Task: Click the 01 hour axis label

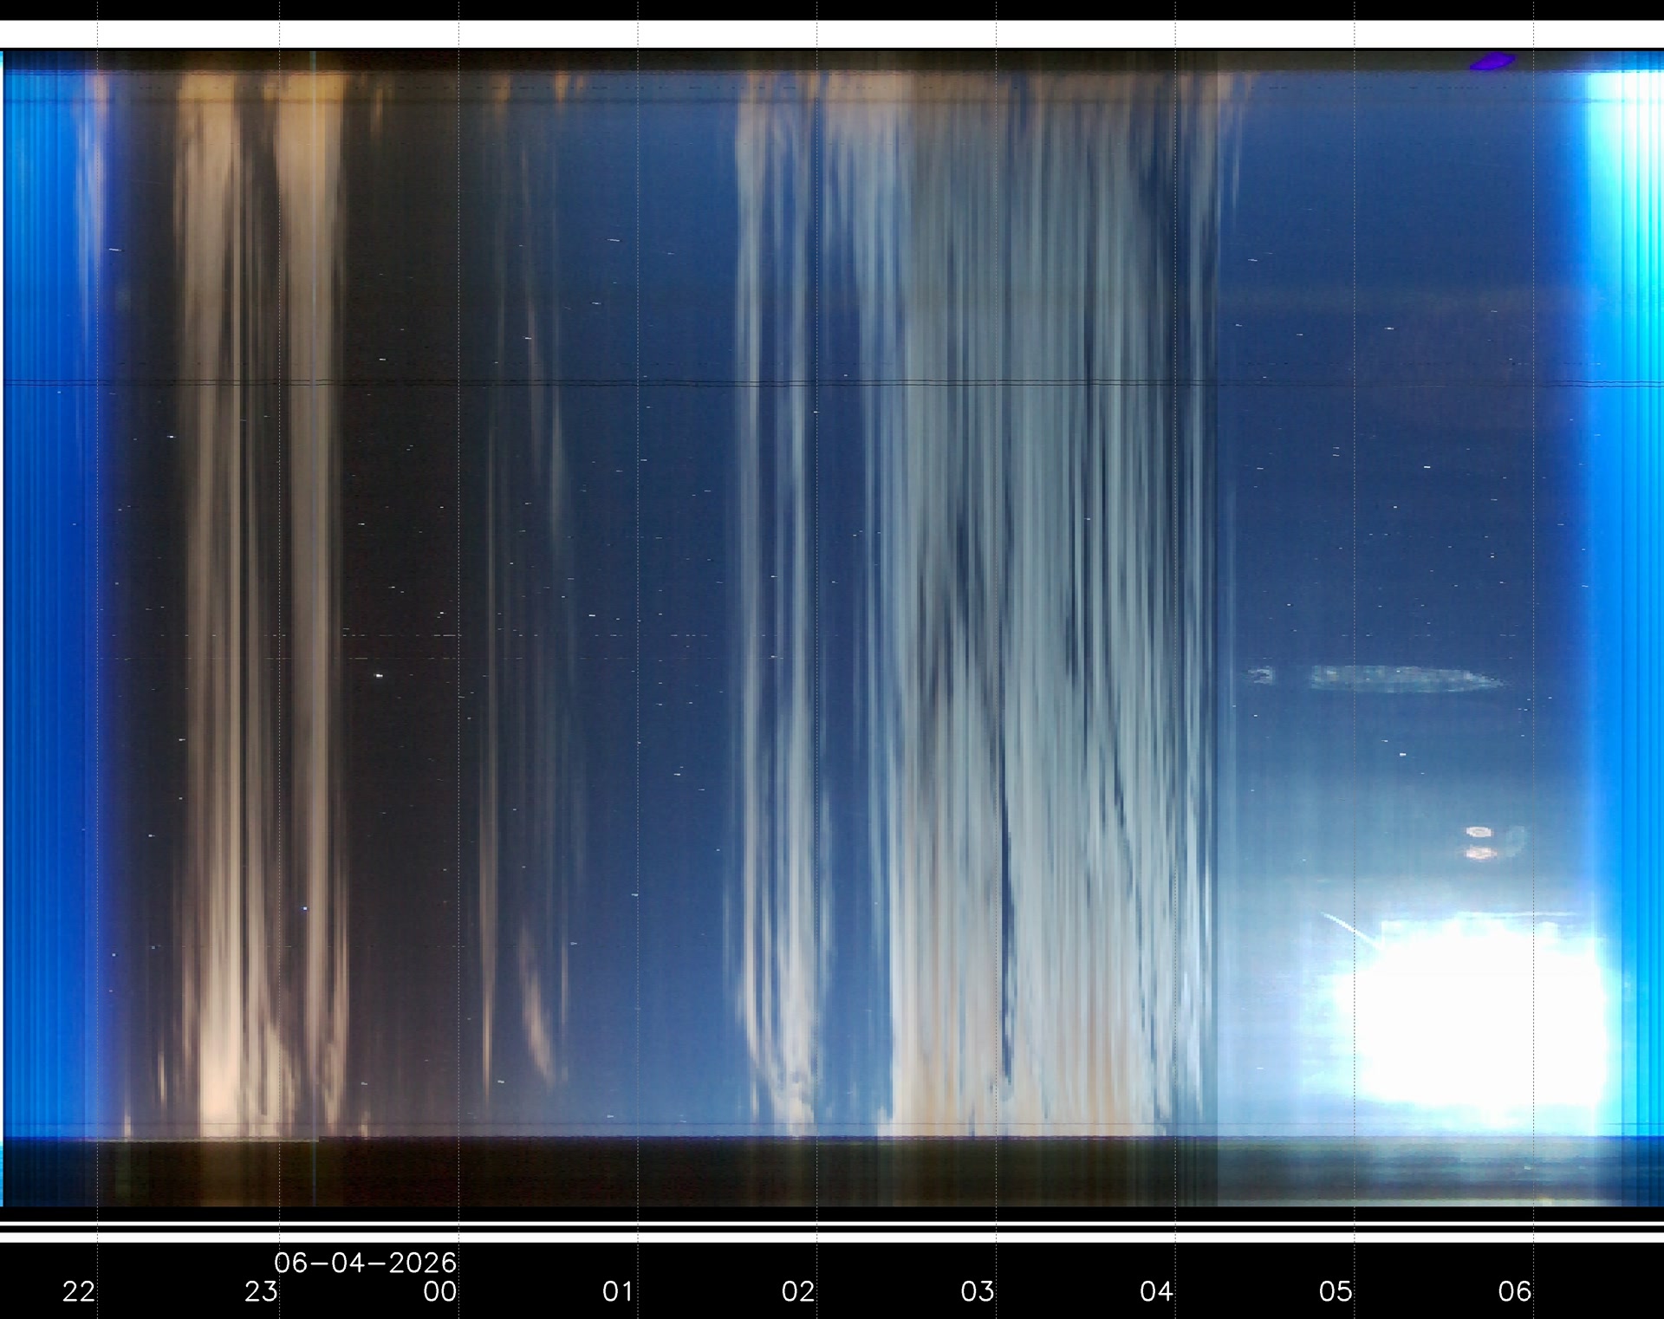Action: pyautogui.click(x=619, y=1292)
